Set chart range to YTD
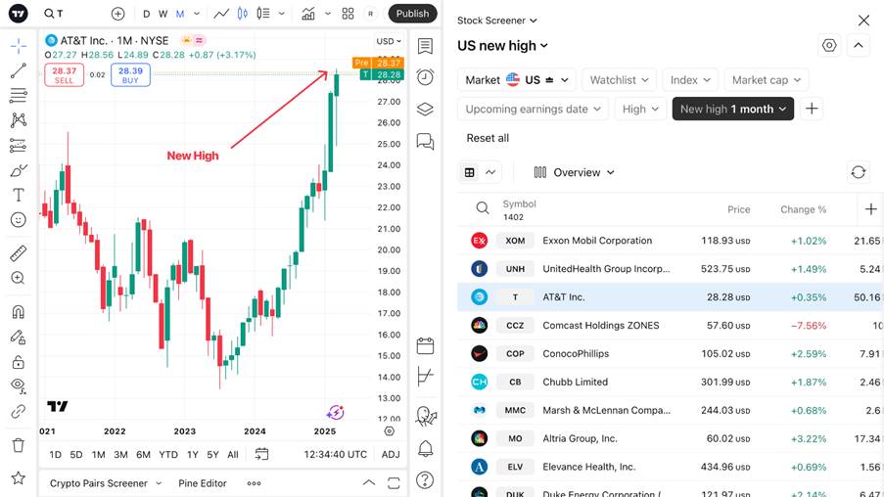This screenshot has width=884, height=497. [168, 455]
